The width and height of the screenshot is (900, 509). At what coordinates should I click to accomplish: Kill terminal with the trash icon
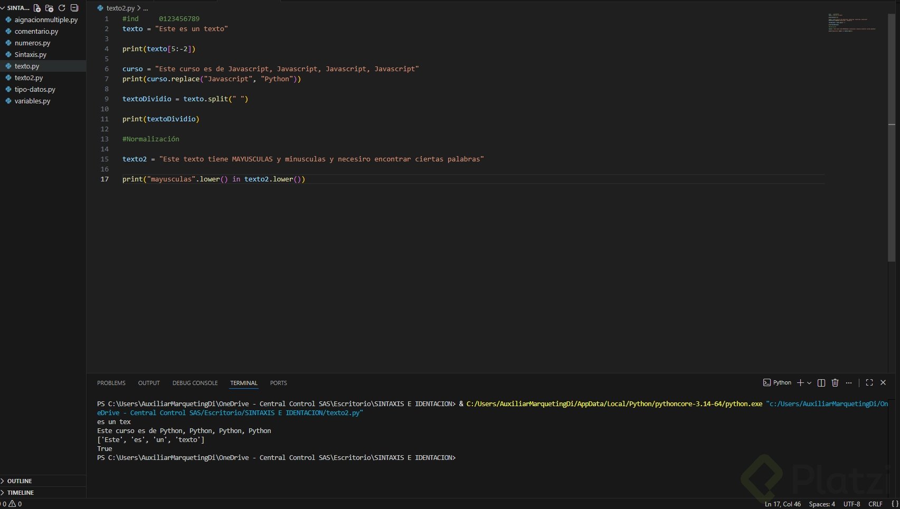835,383
